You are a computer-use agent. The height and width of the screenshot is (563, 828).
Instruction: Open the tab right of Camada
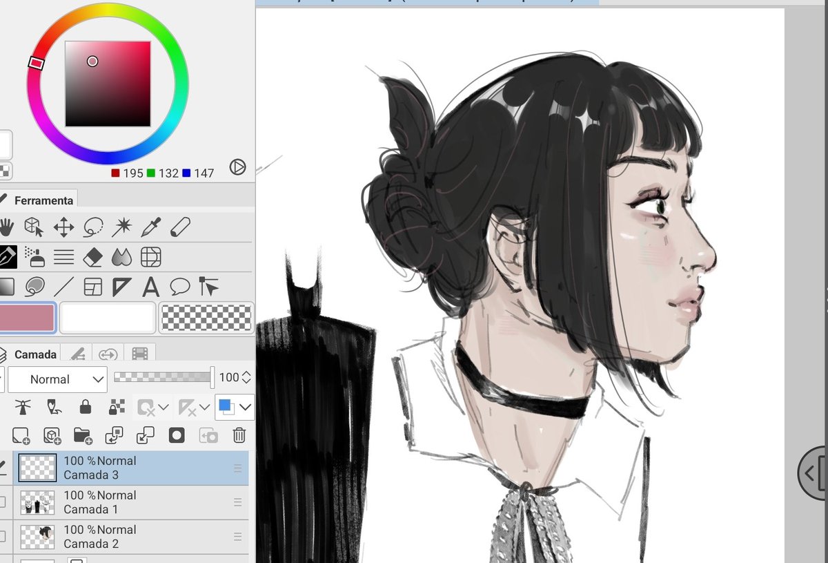point(77,354)
